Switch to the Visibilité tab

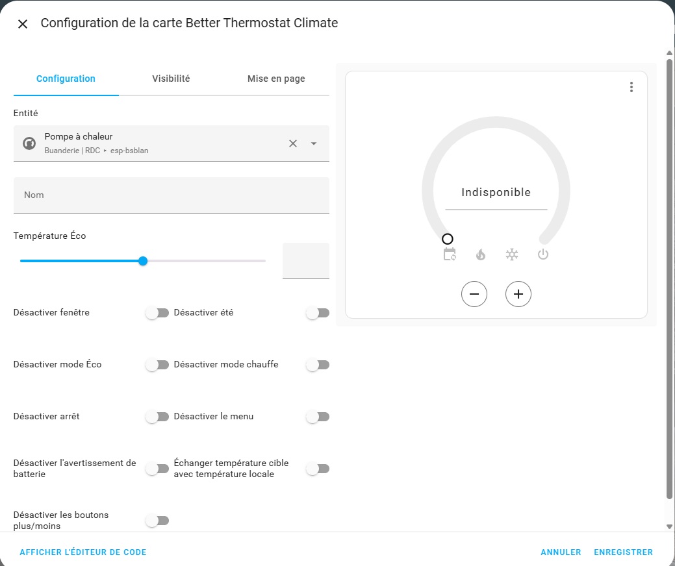[x=171, y=79]
